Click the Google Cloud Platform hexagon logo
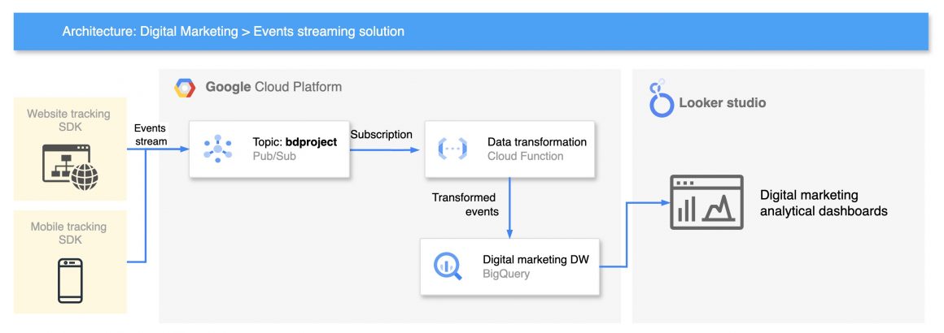944x333 pixels. (185, 88)
